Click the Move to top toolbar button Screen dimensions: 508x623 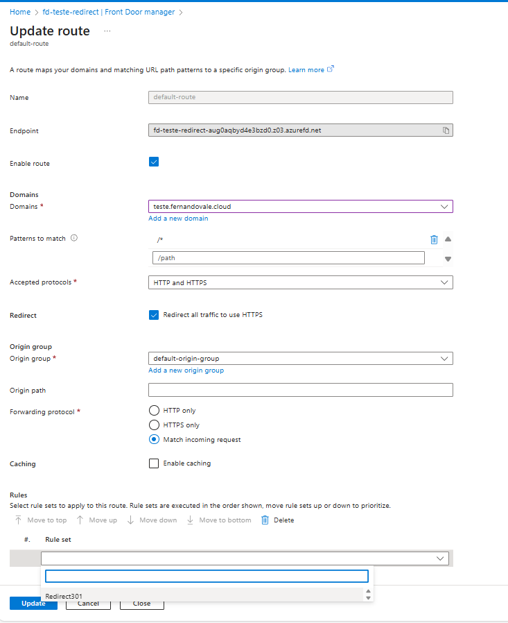(40, 520)
